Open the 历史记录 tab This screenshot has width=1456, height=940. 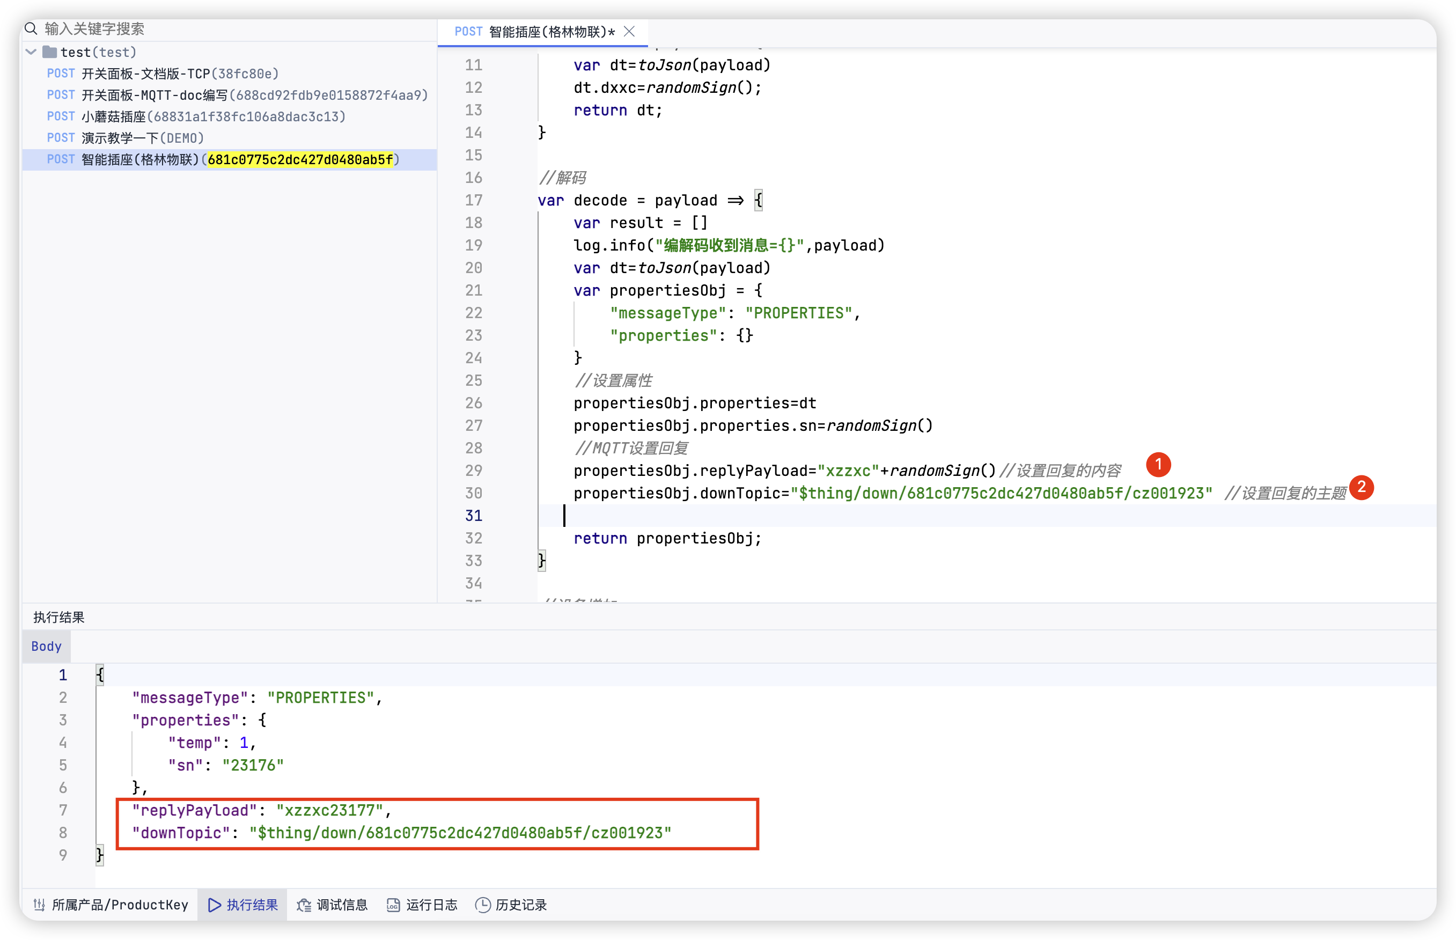coord(520,905)
